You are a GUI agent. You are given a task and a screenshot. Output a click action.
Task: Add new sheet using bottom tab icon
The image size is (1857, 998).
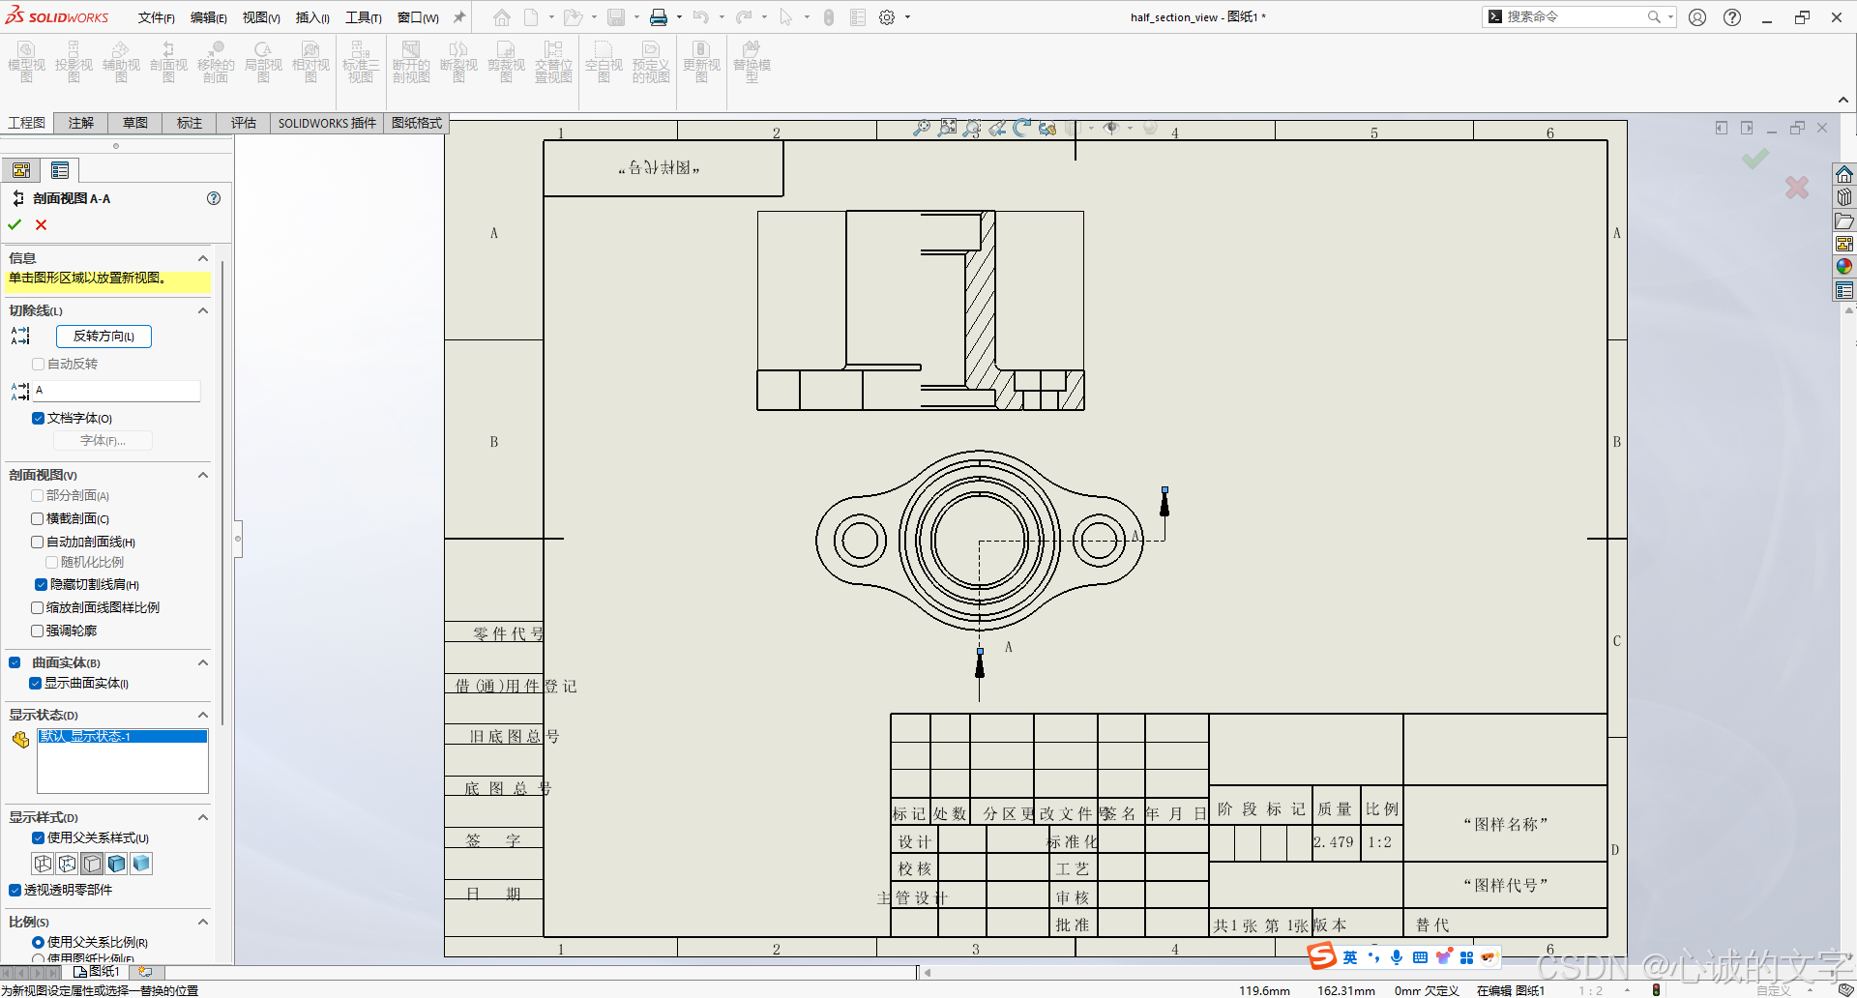coord(145,971)
